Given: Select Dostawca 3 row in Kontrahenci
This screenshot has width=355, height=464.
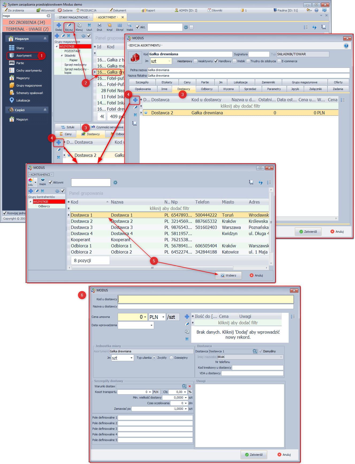Looking at the screenshot, I should (170, 227).
